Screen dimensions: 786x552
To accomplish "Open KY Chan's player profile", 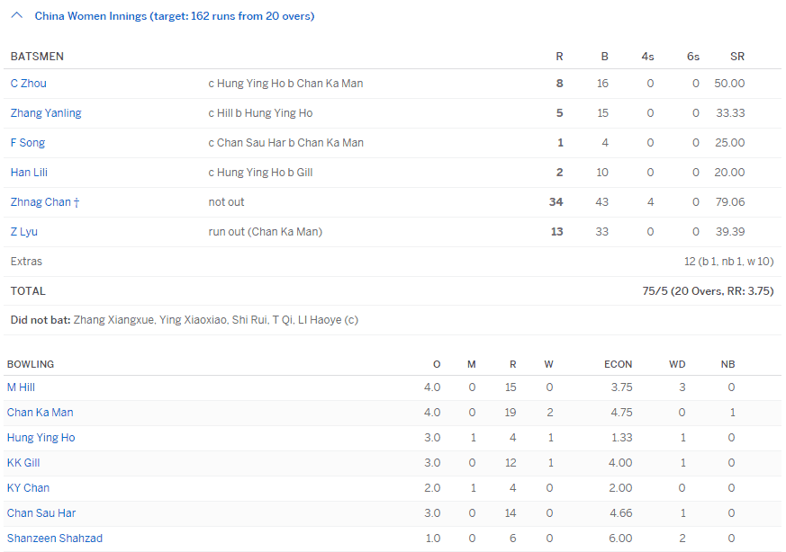I will (29, 488).
